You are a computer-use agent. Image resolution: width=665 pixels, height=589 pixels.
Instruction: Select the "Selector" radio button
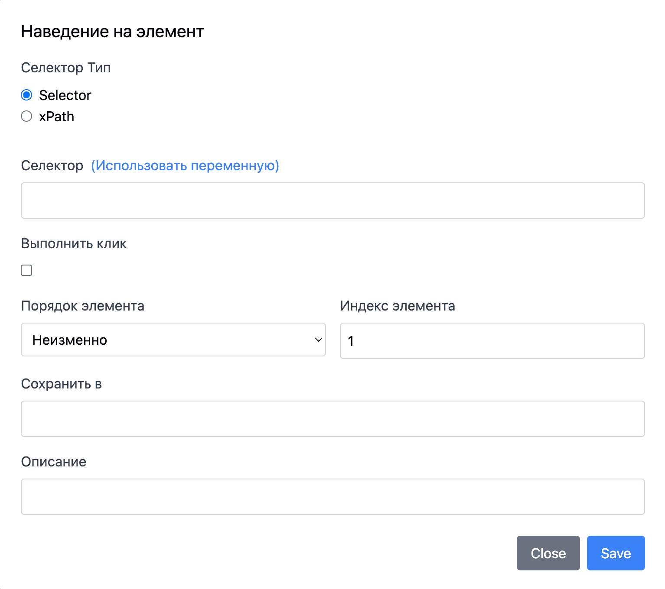26,95
